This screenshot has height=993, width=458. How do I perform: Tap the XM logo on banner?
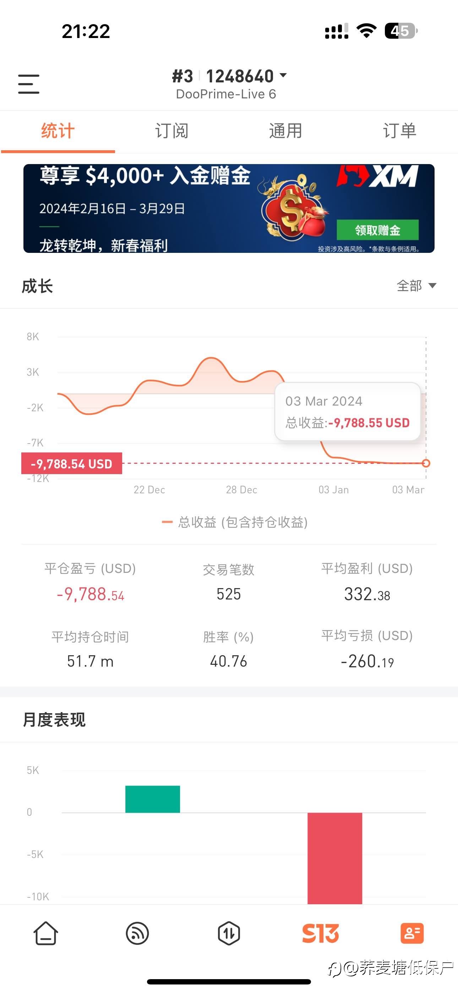click(378, 177)
